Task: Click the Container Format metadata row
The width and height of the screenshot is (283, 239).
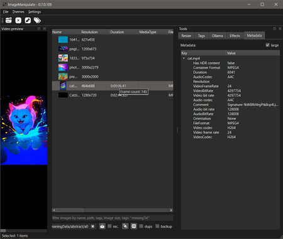Action: click(230, 68)
